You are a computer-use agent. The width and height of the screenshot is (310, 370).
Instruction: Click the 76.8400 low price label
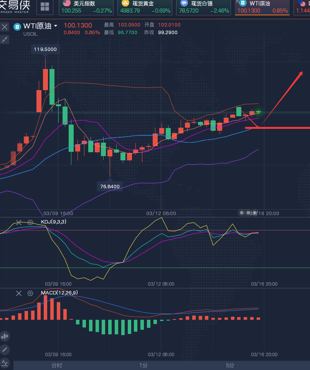[110, 186]
